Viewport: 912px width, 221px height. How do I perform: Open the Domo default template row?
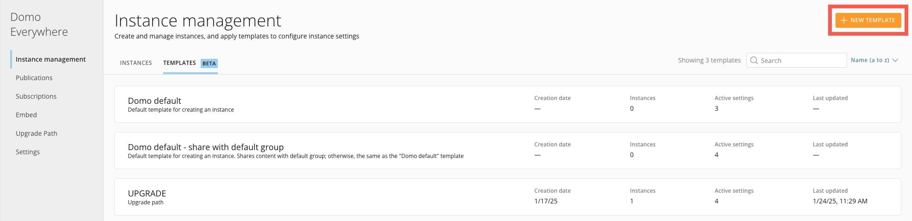[x=507, y=104]
